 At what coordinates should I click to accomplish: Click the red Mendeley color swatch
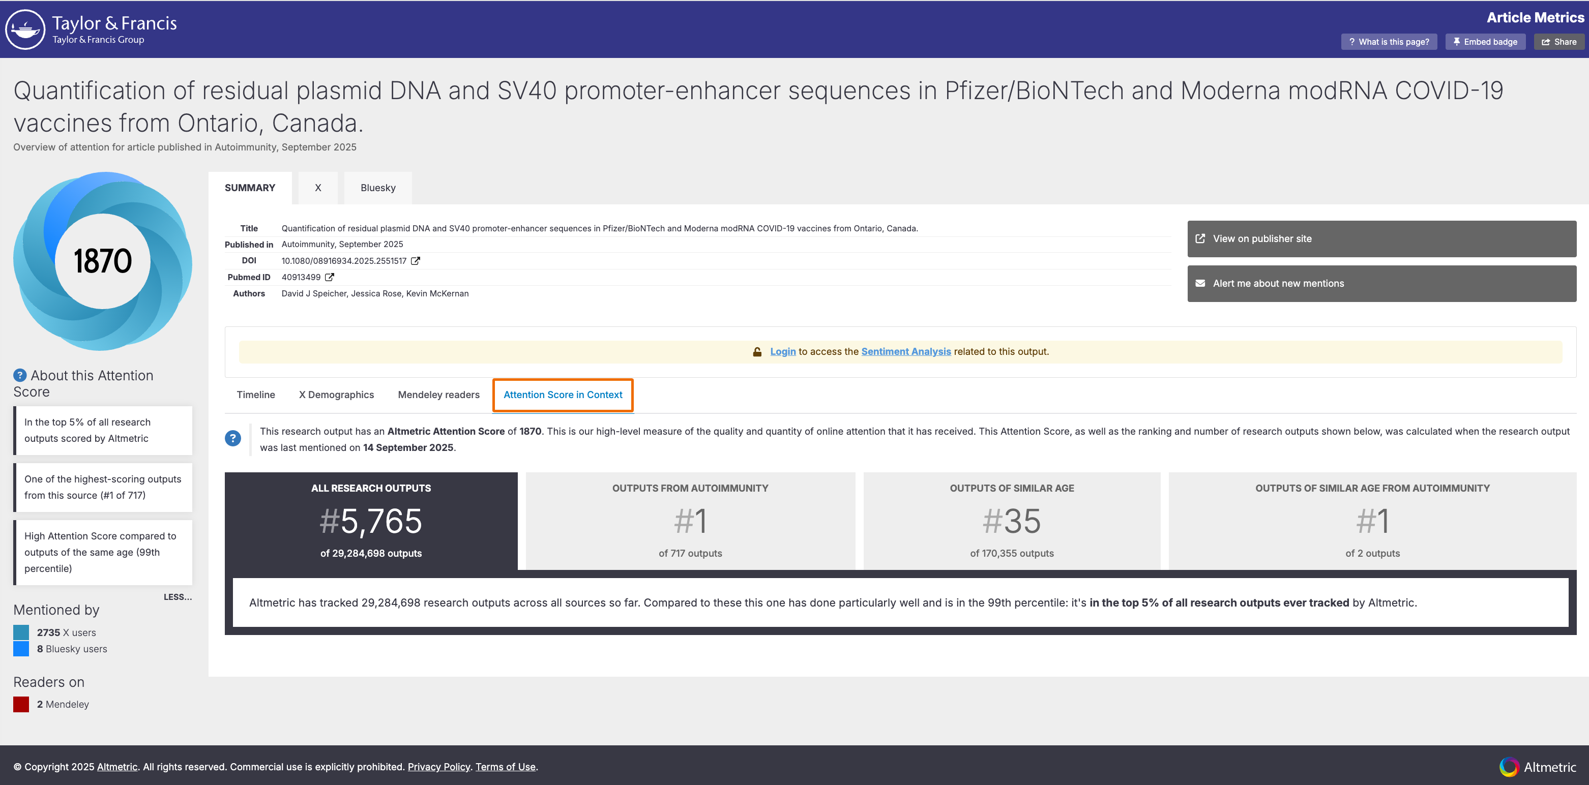pyautogui.click(x=21, y=704)
